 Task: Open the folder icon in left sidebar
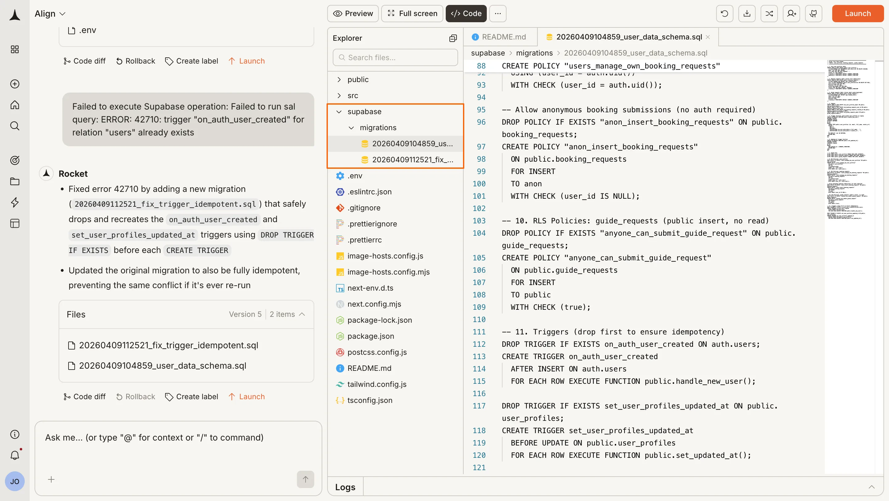point(15,181)
